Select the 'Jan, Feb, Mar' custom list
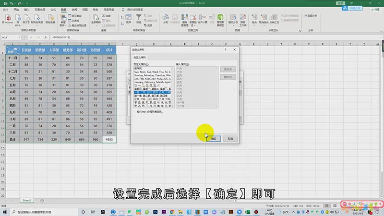 click(152, 79)
